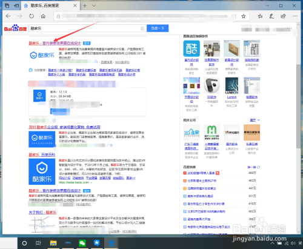Viewport: 303px width, 249px height.
Task: Open first result 酷家乐 - 室内装修效果图在线设计
Action: 55,43
